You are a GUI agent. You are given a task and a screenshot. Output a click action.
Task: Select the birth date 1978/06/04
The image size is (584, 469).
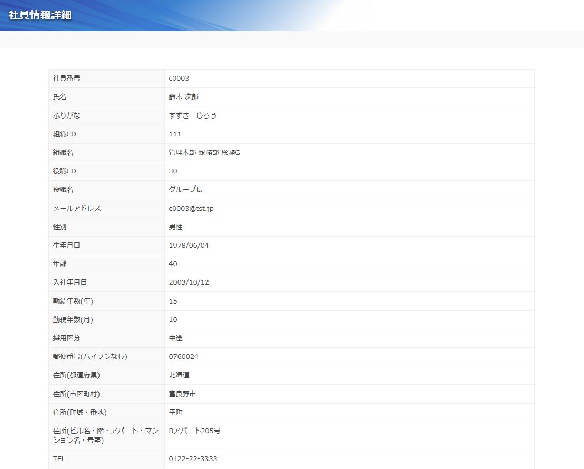click(x=189, y=246)
